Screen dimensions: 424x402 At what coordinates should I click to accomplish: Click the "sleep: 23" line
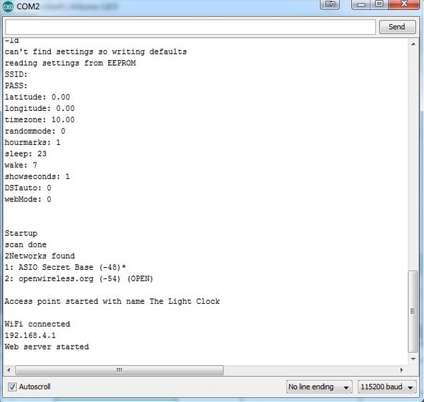pyautogui.click(x=25, y=154)
